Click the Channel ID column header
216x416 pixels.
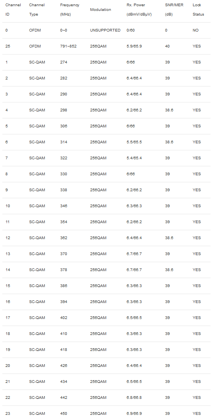click(x=13, y=10)
